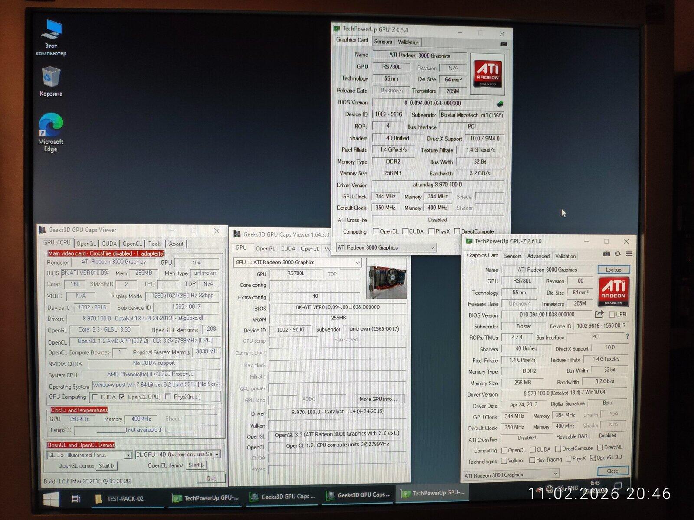Open the Windows Start menu

click(51, 499)
